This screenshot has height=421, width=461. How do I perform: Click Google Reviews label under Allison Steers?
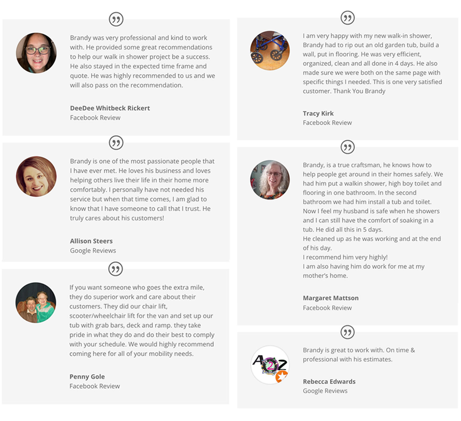[x=93, y=251]
